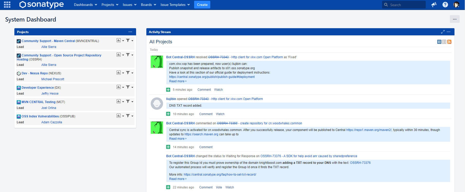Open search.maven.org link
This screenshot has width=465, height=192.
point(201,134)
